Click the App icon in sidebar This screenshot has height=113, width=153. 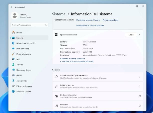13,59
